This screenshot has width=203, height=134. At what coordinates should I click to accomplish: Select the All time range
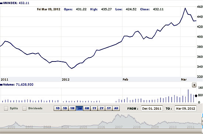coord(116,108)
